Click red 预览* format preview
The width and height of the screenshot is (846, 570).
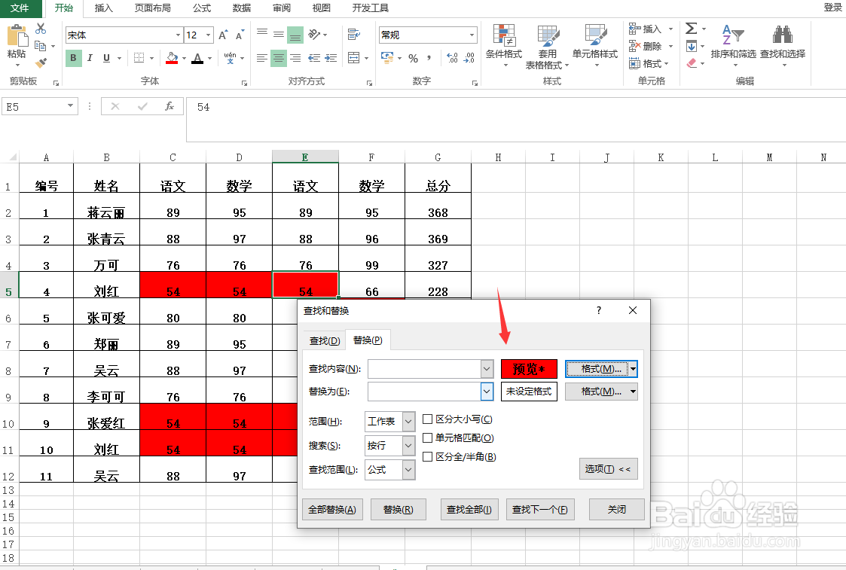529,369
